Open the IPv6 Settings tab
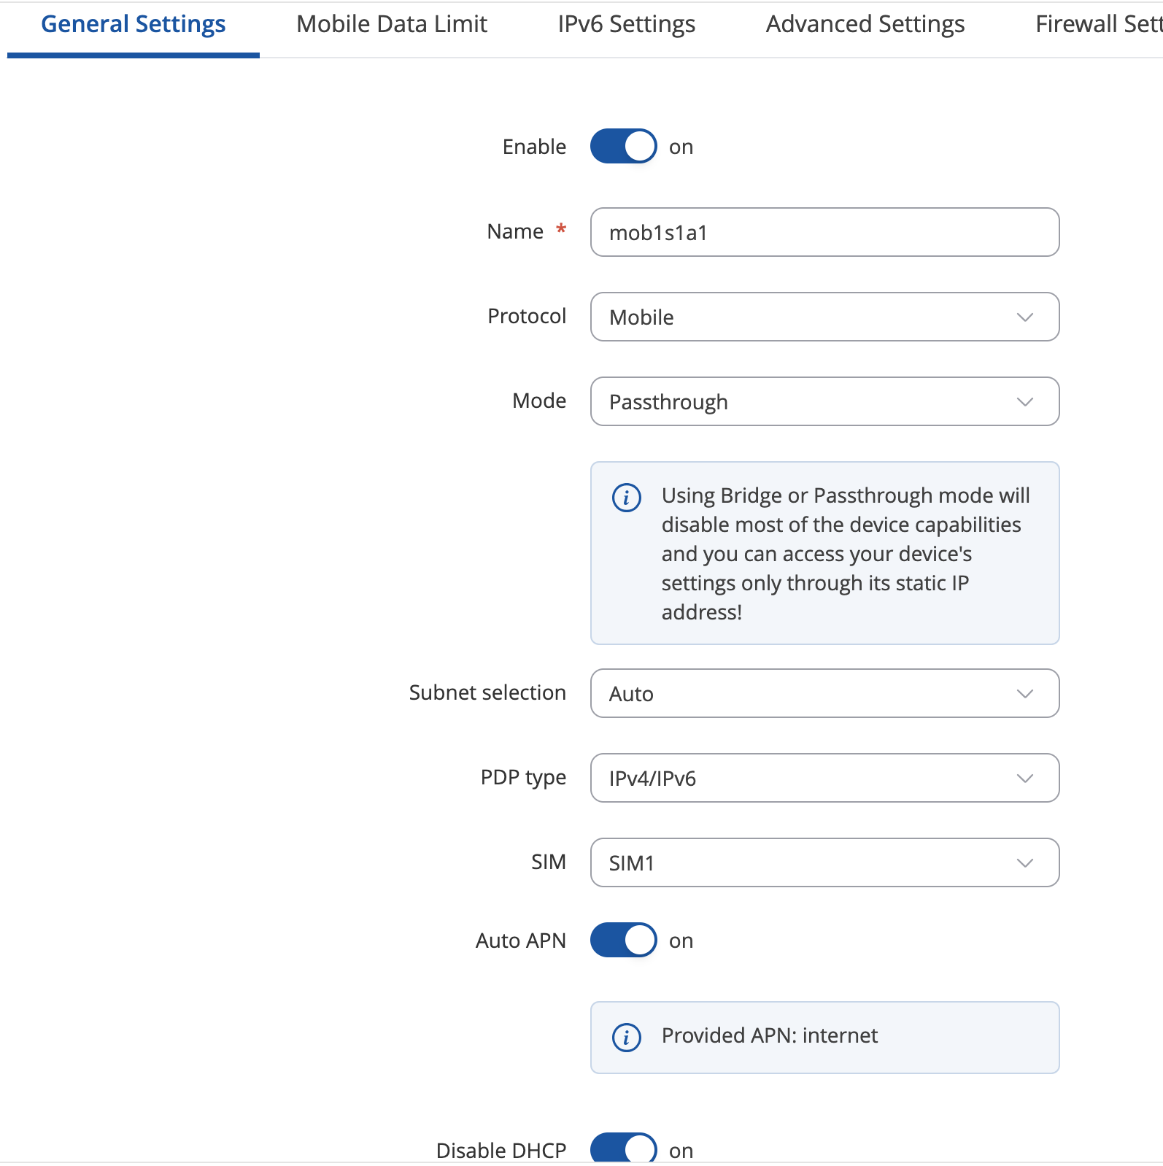The height and width of the screenshot is (1166, 1163). point(626,25)
